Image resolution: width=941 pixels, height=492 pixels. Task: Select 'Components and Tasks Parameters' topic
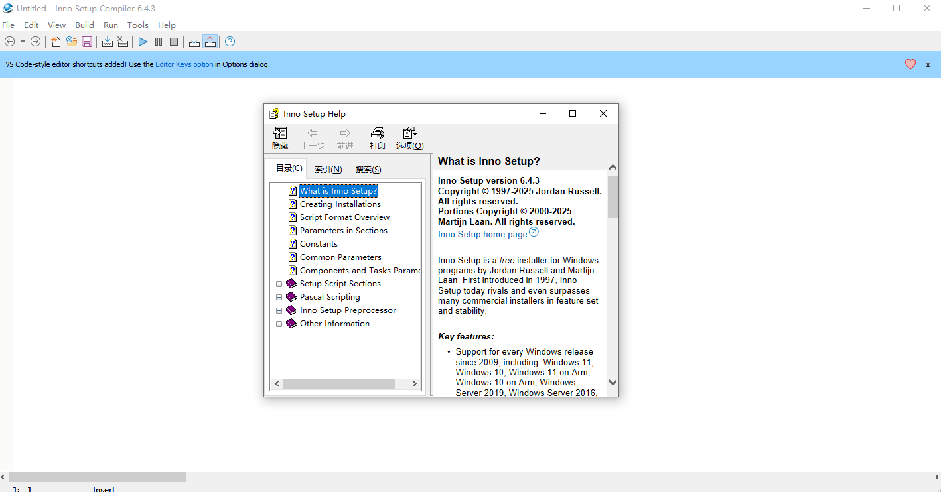360,271
